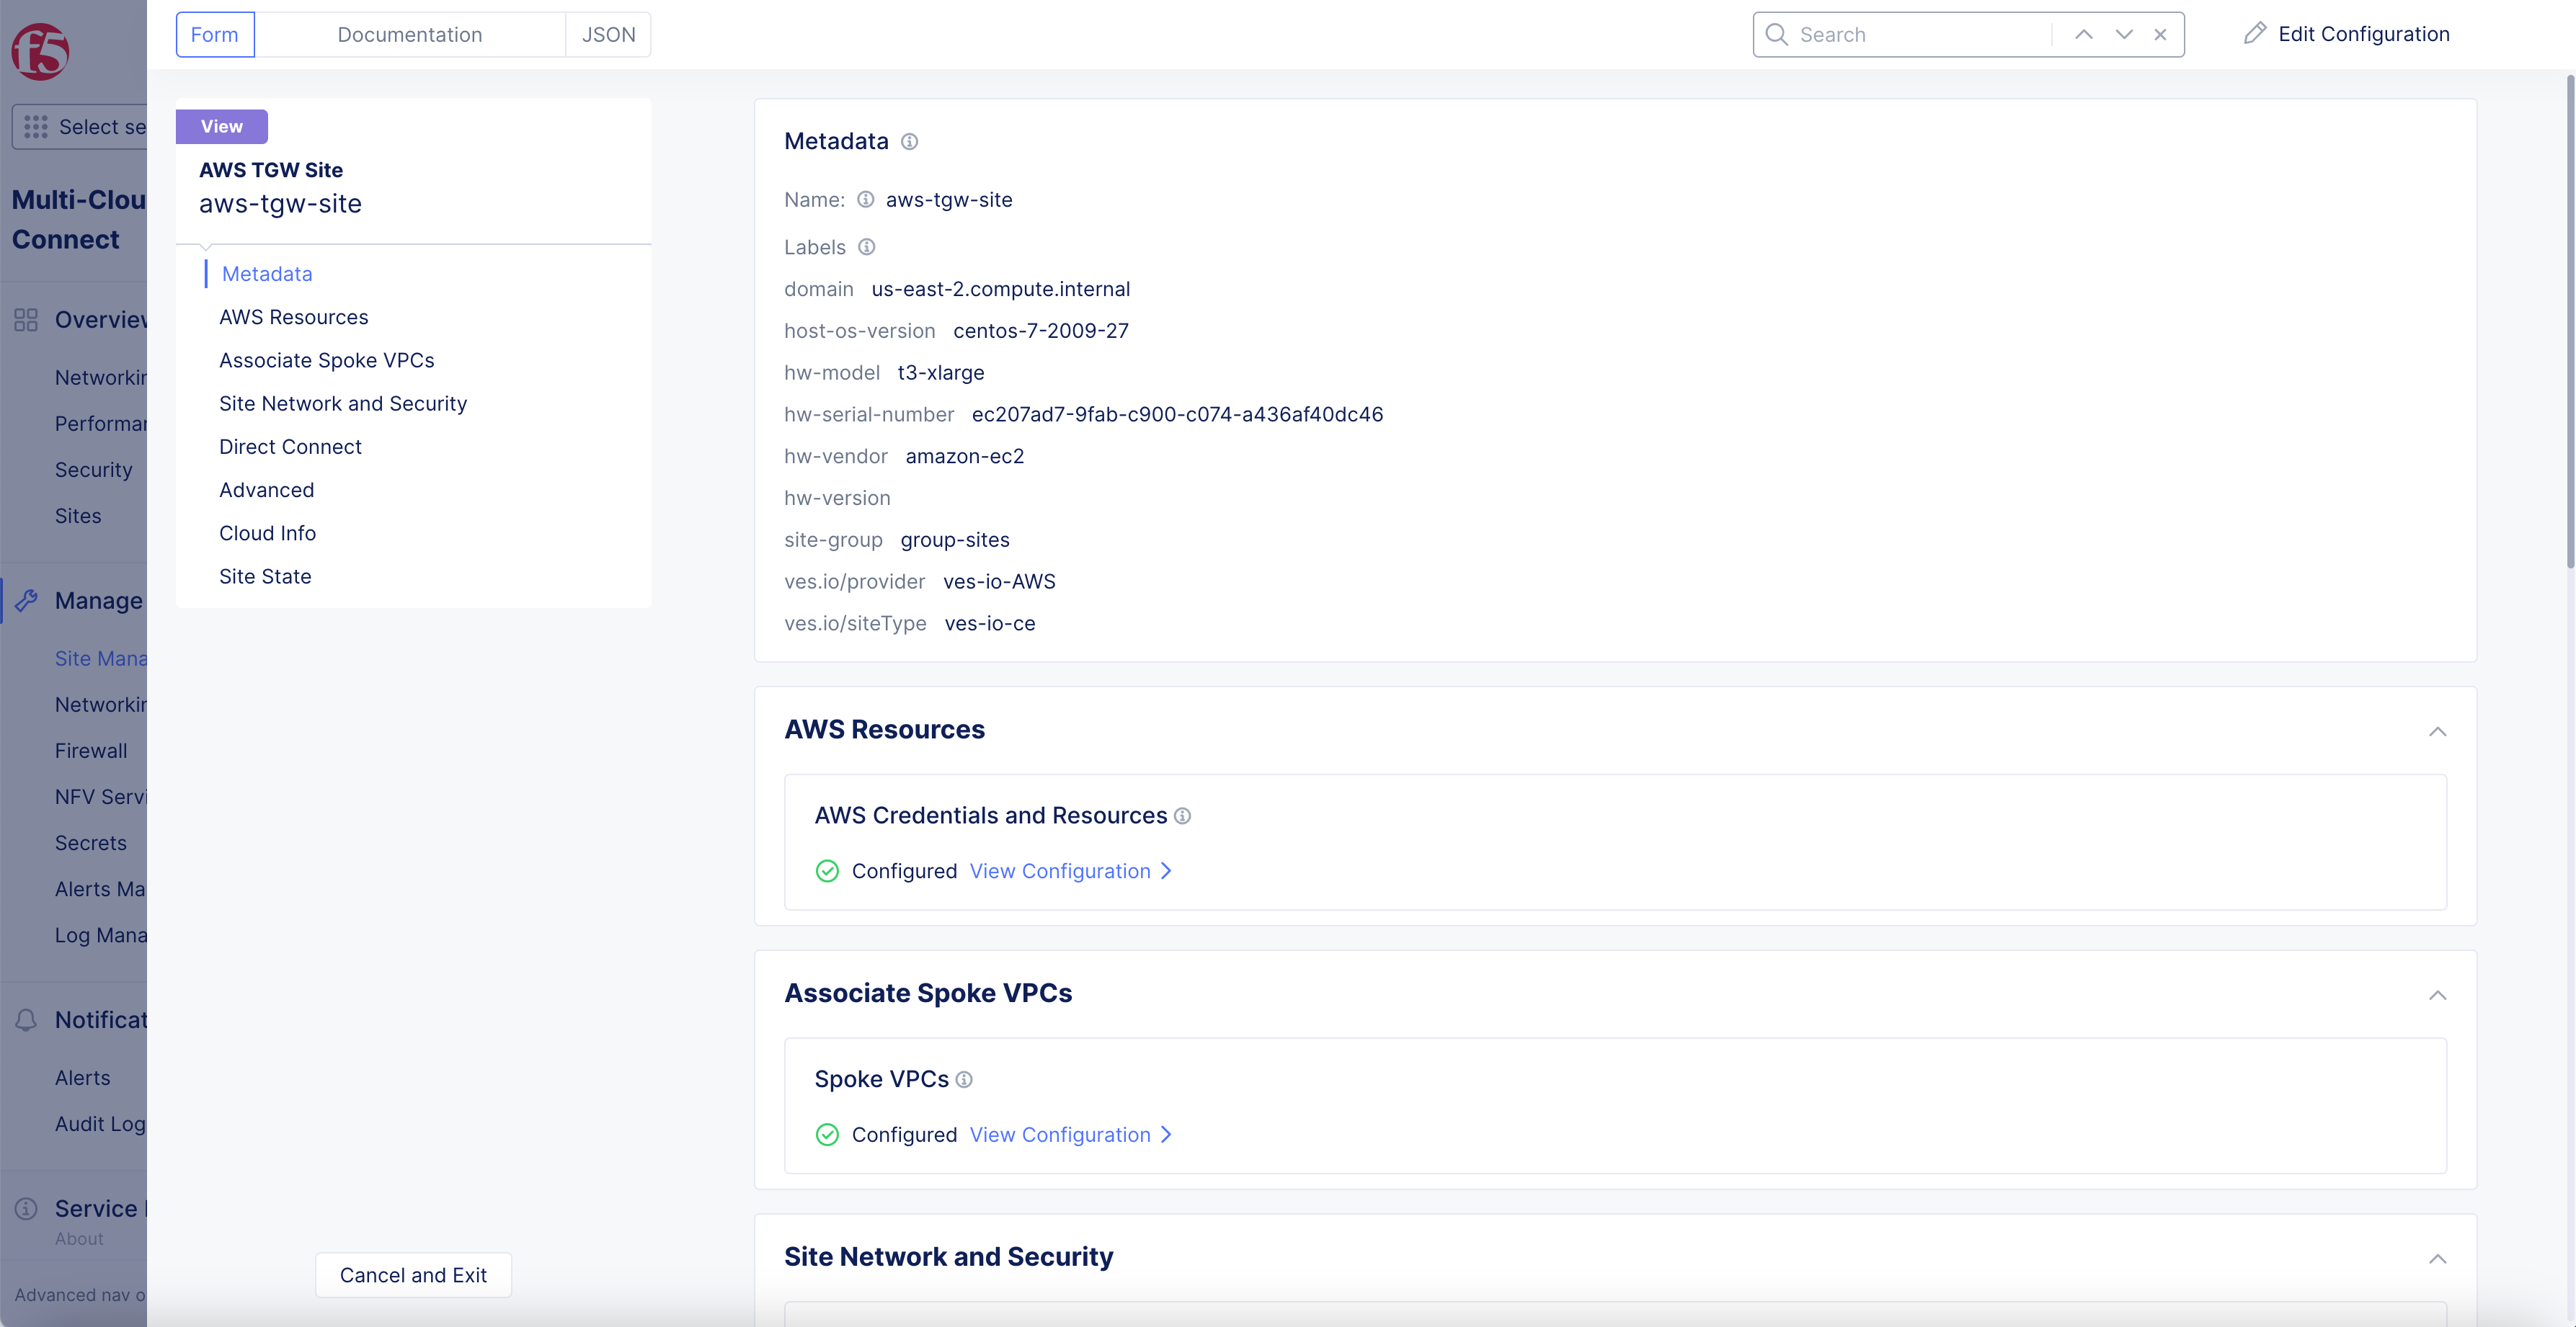Click the Service Info circle icon
This screenshot has width=2576, height=1327.
click(x=26, y=1209)
